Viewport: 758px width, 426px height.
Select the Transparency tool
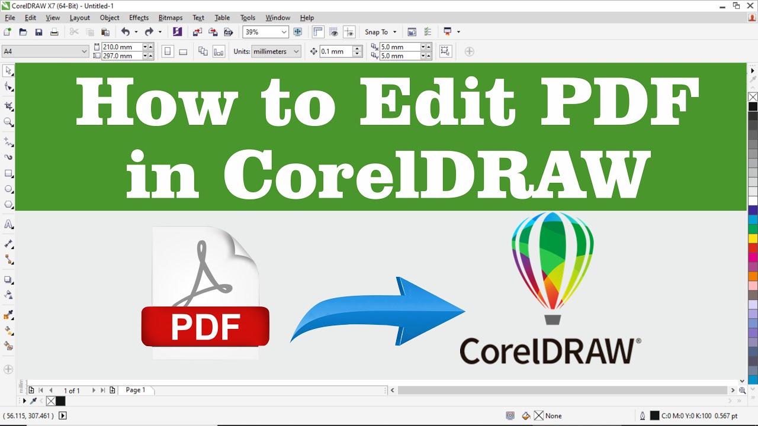[8, 295]
